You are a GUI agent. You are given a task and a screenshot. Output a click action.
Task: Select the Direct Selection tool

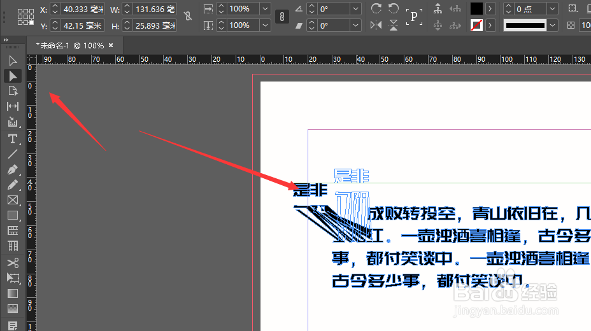click(x=13, y=76)
